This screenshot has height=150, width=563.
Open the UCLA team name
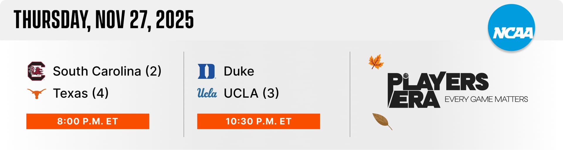(x=241, y=94)
